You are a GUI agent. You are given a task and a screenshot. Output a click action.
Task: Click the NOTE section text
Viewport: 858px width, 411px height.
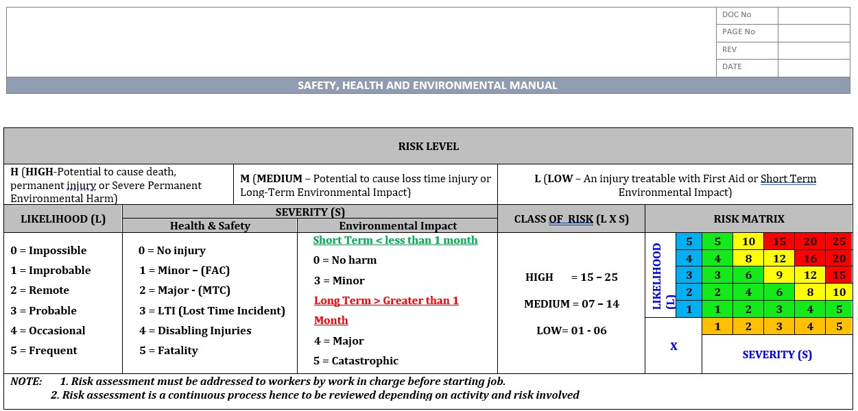[295, 388]
